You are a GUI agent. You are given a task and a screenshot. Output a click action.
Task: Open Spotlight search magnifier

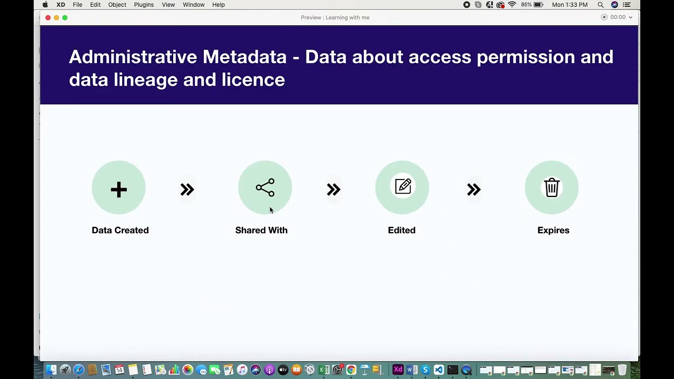[x=600, y=5]
